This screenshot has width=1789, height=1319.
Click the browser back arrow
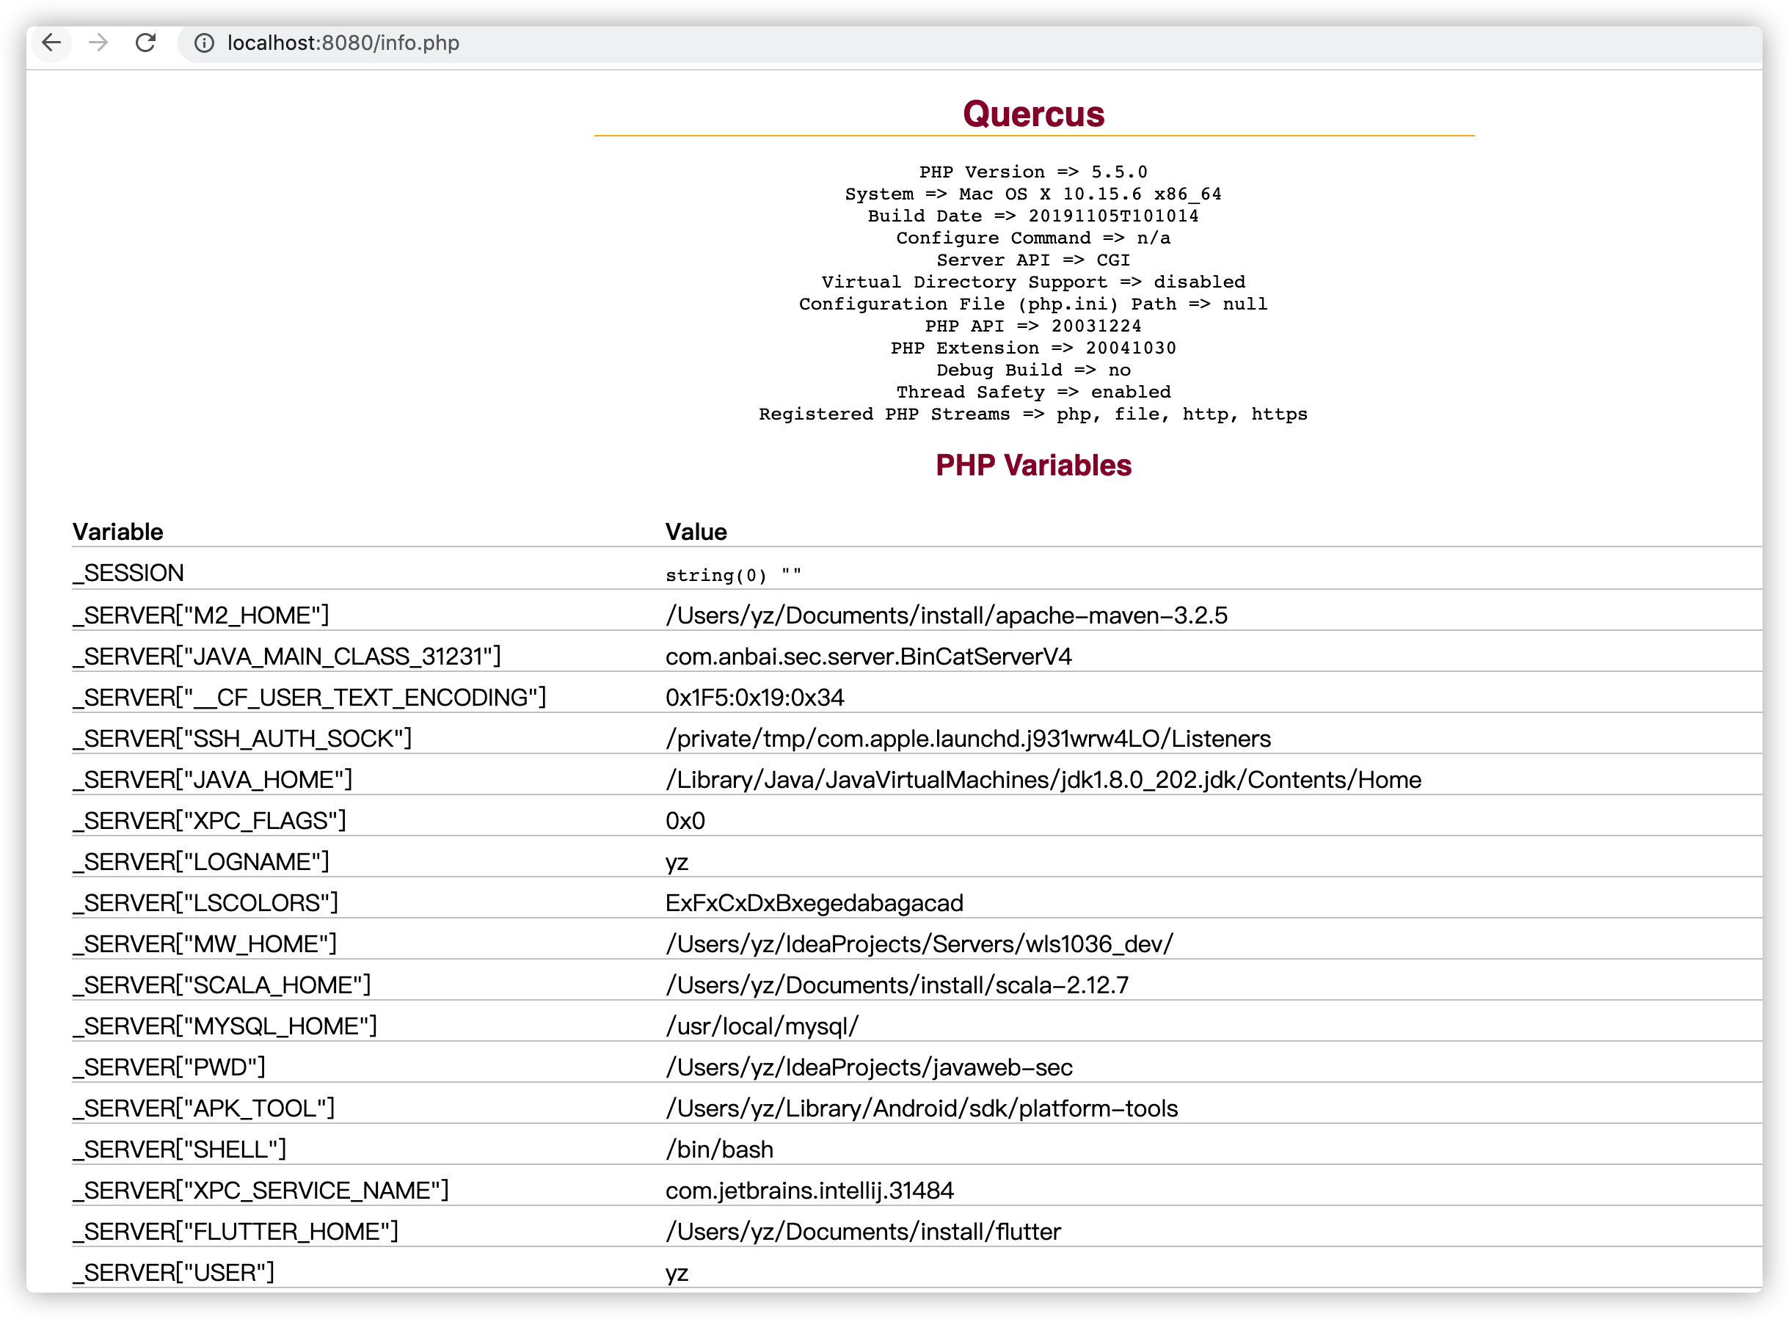[x=51, y=43]
